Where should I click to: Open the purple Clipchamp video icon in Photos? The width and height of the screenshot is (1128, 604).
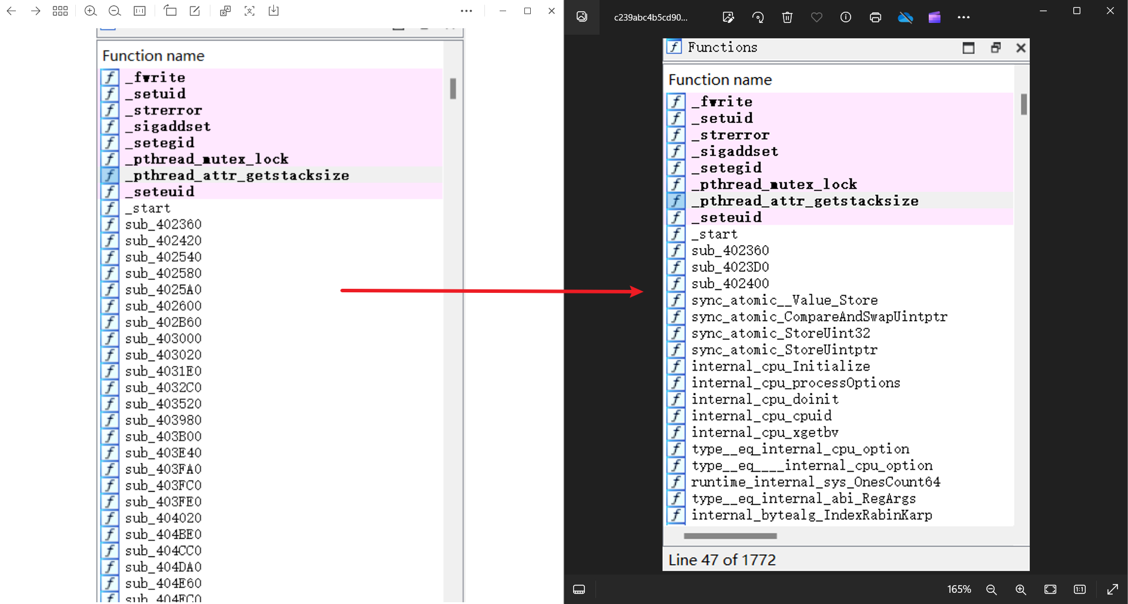[935, 17]
